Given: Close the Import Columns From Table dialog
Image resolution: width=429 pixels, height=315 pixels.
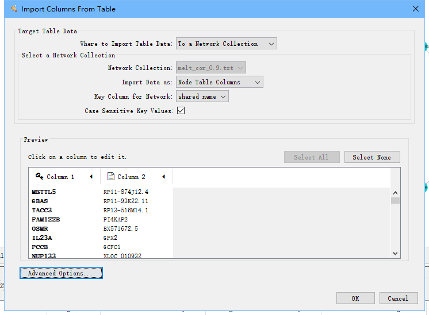Looking at the screenshot, I should coord(416,9).
